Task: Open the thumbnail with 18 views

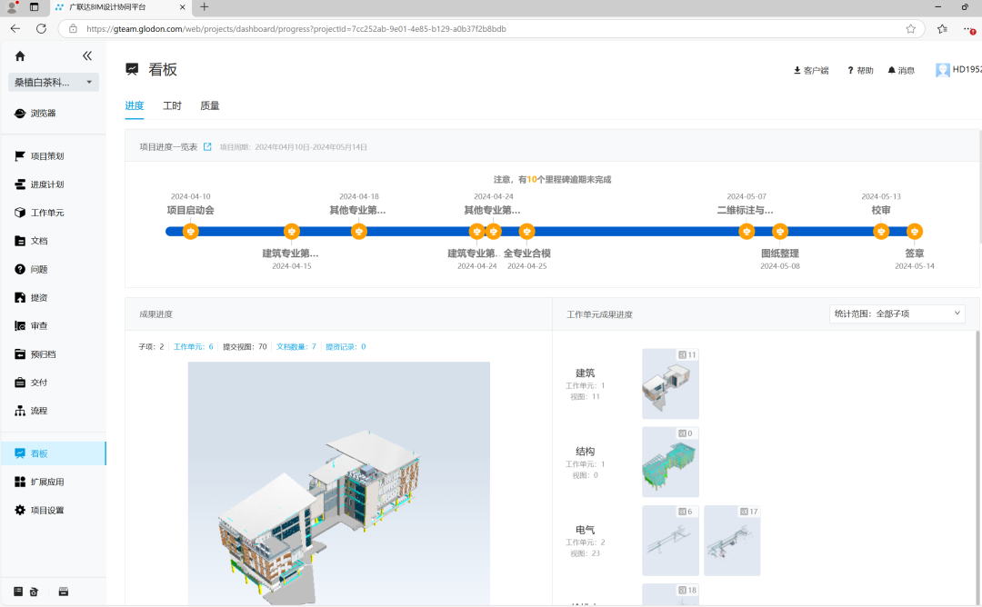Action: [x=670, y=594]
